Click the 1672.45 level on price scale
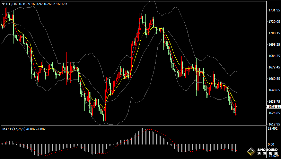Viewport: 281px width, 159px height. (274, 67)
